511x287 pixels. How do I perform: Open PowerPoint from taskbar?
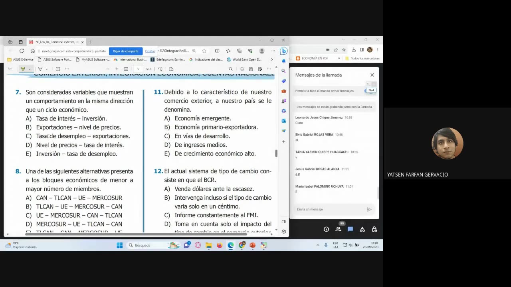click(252, 245)
